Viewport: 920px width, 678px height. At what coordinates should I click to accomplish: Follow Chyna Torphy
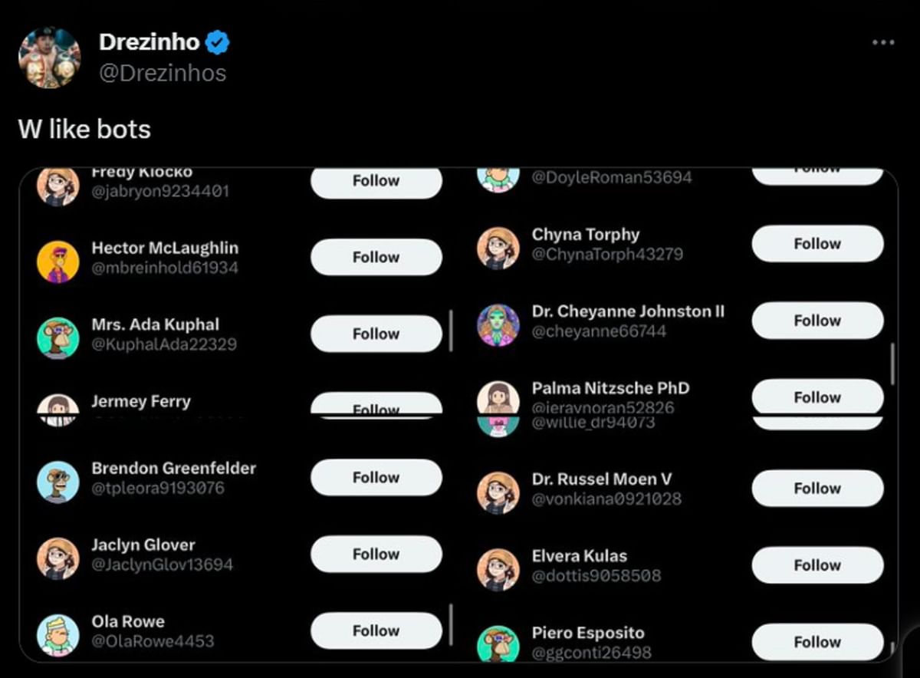click(x=816, y=244)
